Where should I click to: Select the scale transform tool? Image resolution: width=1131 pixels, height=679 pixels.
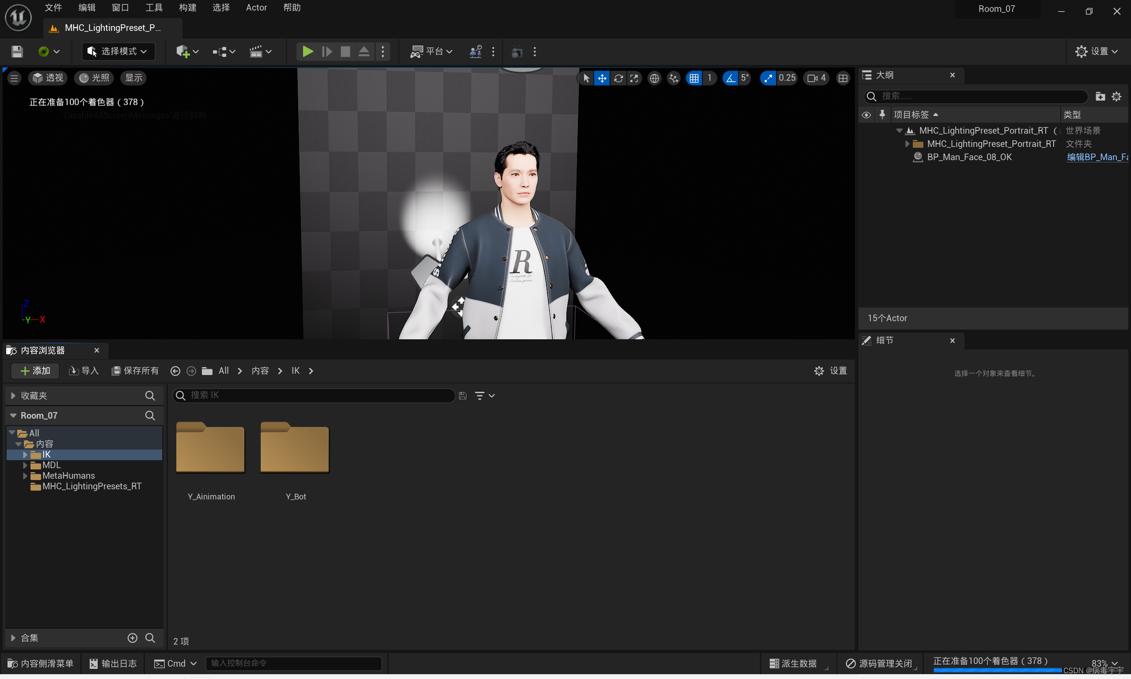coord(634,78)
